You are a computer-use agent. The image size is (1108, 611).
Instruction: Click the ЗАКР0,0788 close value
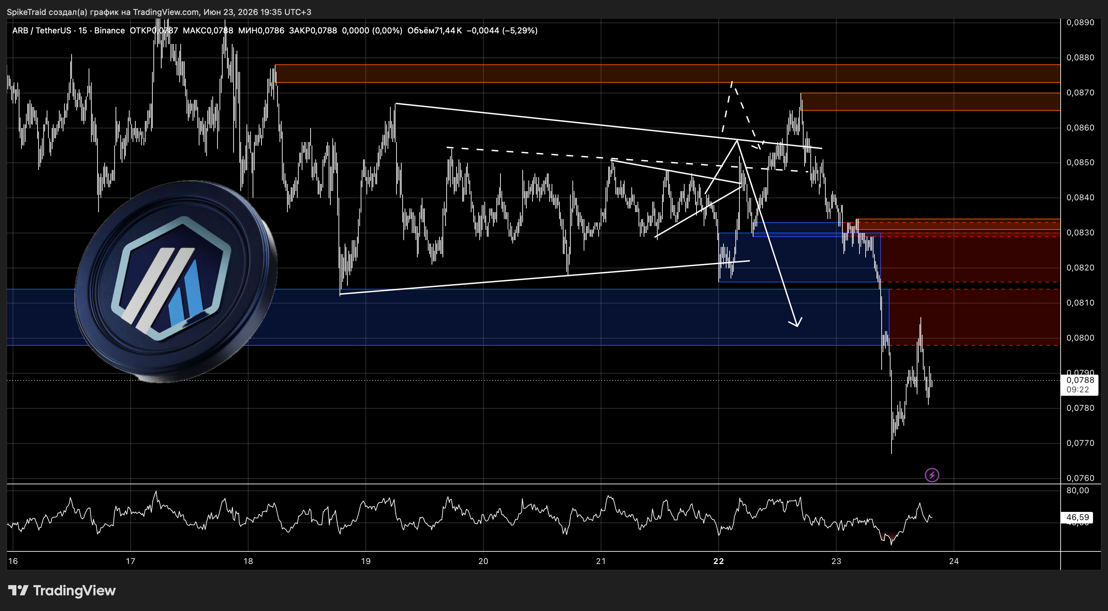[x=313, y=31]
